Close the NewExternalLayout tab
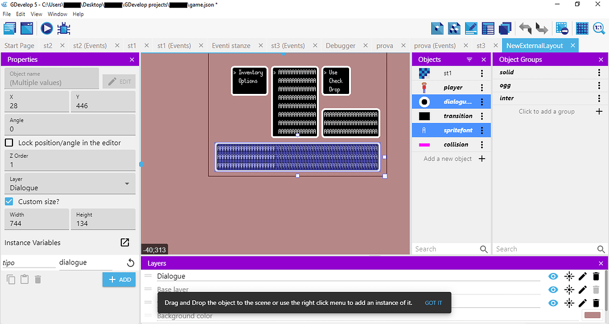The image size is (609, 324). [573, 45]
